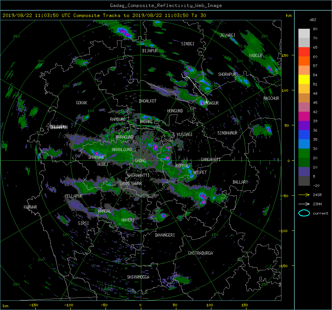Click the GANGAVATI city label
The height and width of the screenshot is (310, 332).
point(211,160)
